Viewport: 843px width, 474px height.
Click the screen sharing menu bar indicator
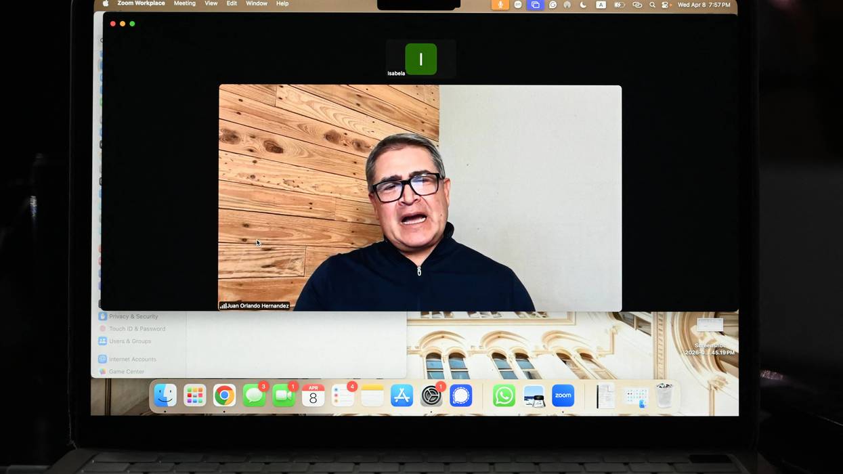[535, 5]
